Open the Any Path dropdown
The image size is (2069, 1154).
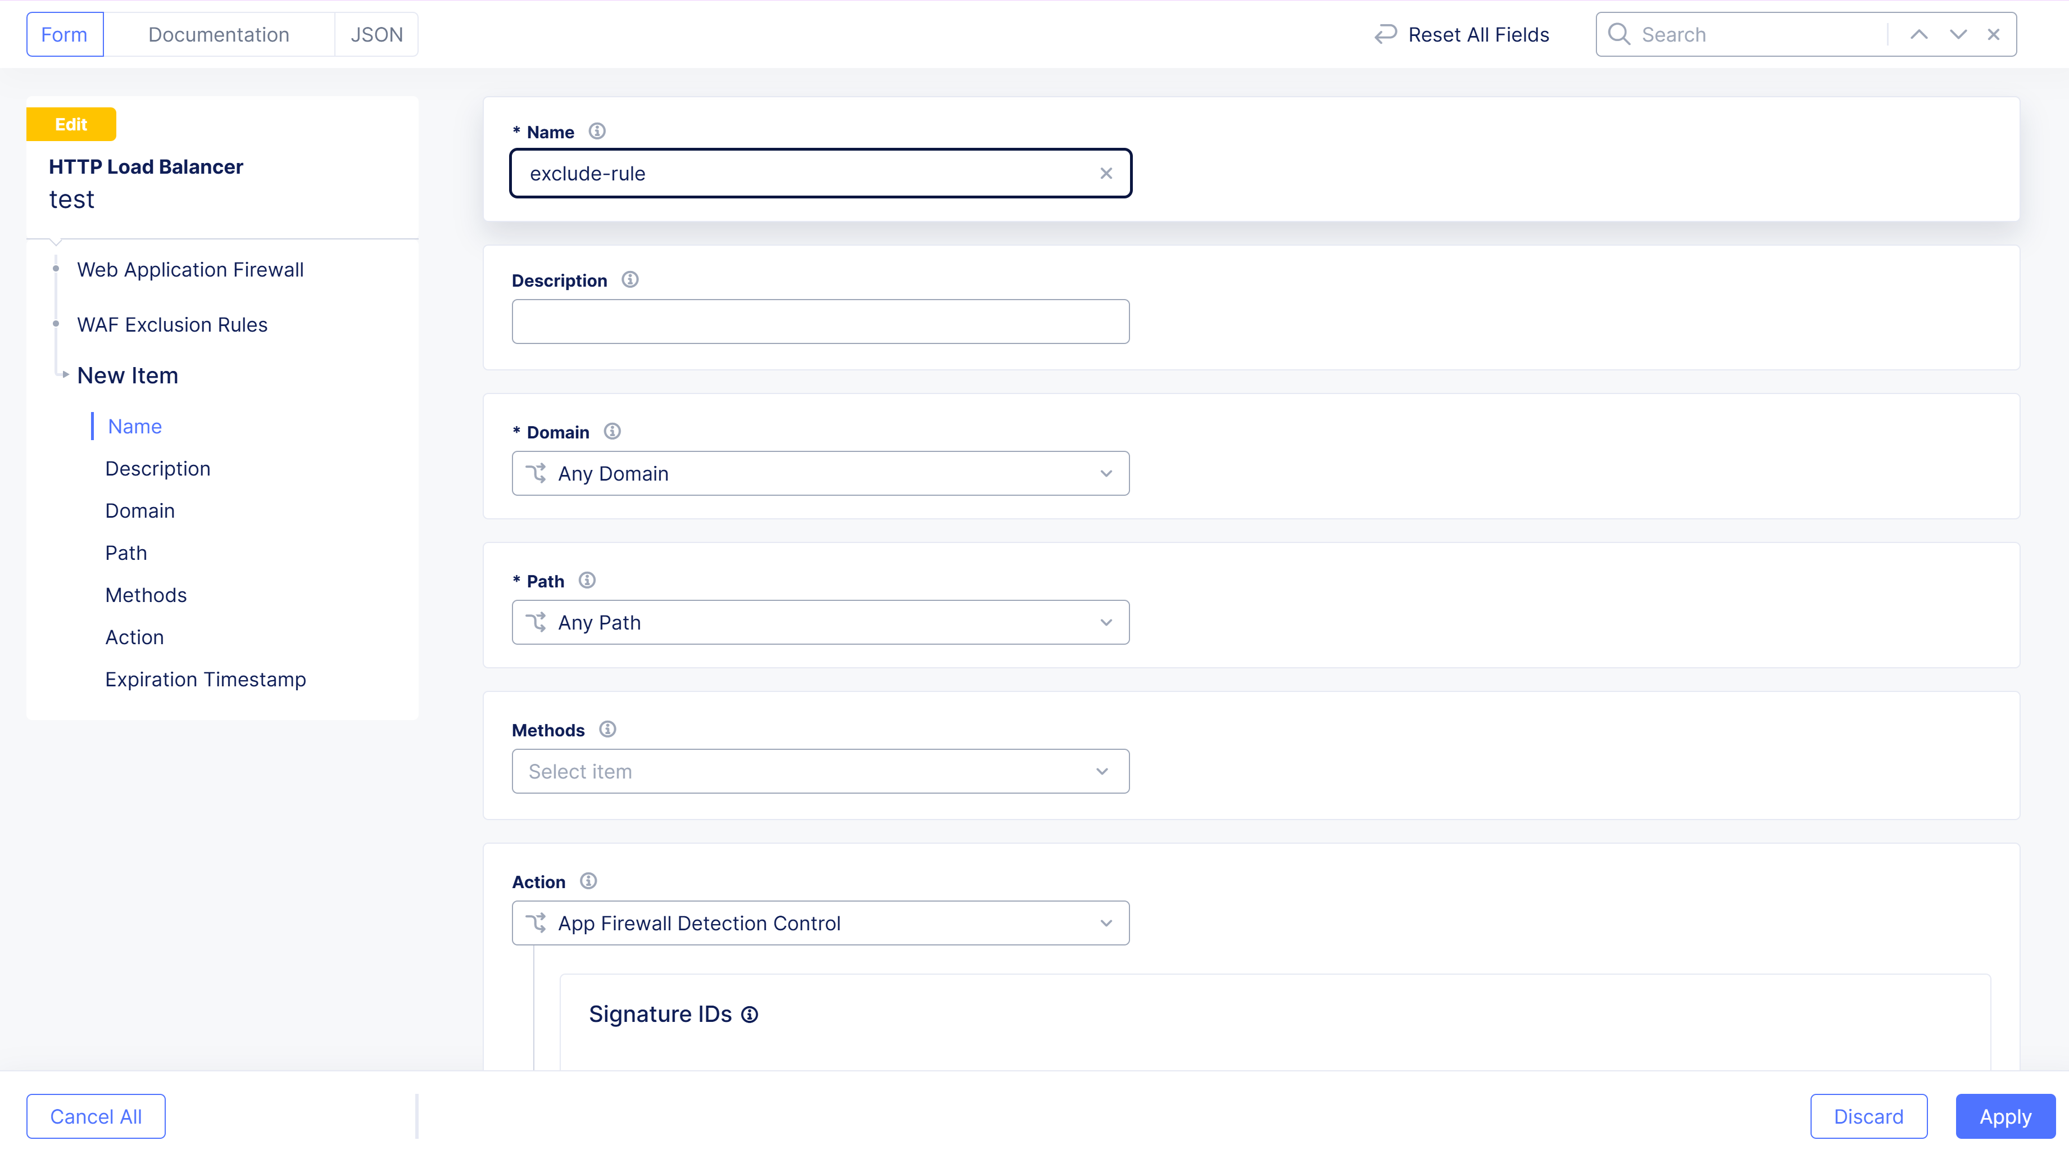(820, 622)
